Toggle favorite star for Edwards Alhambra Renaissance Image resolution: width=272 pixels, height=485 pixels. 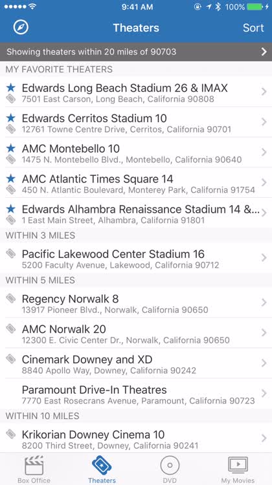(x=11, y=209)
